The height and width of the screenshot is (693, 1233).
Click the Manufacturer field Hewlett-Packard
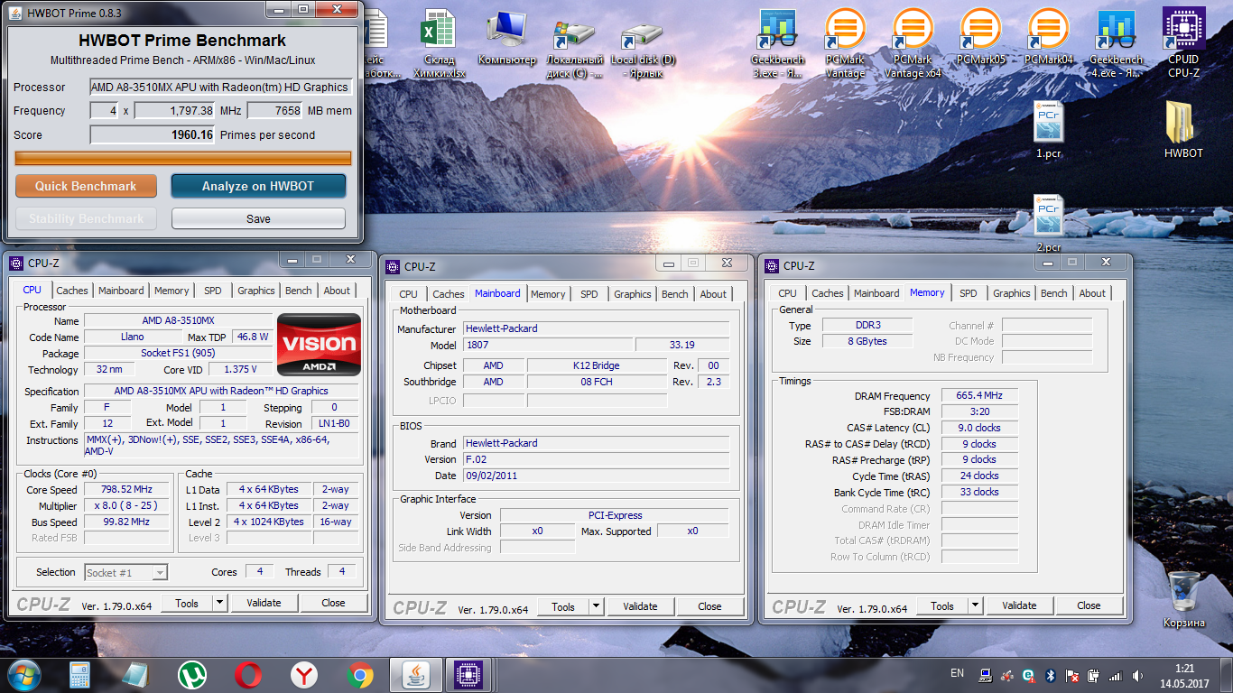pyautogui.click(x=596, y=329)
